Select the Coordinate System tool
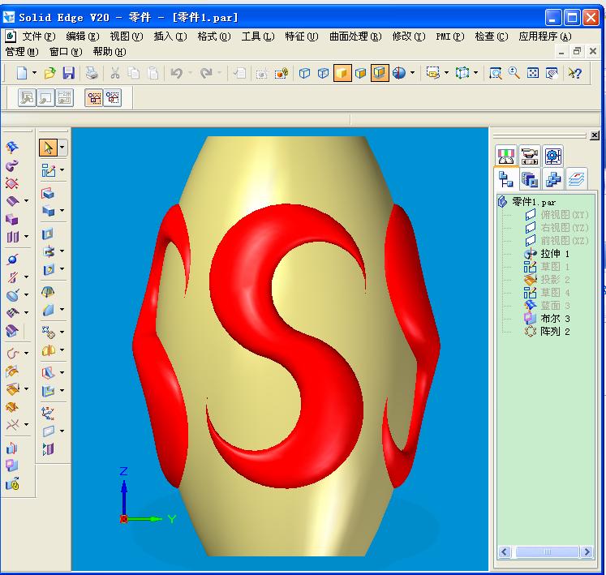606x575 pixels. click(x=48, y=413)
